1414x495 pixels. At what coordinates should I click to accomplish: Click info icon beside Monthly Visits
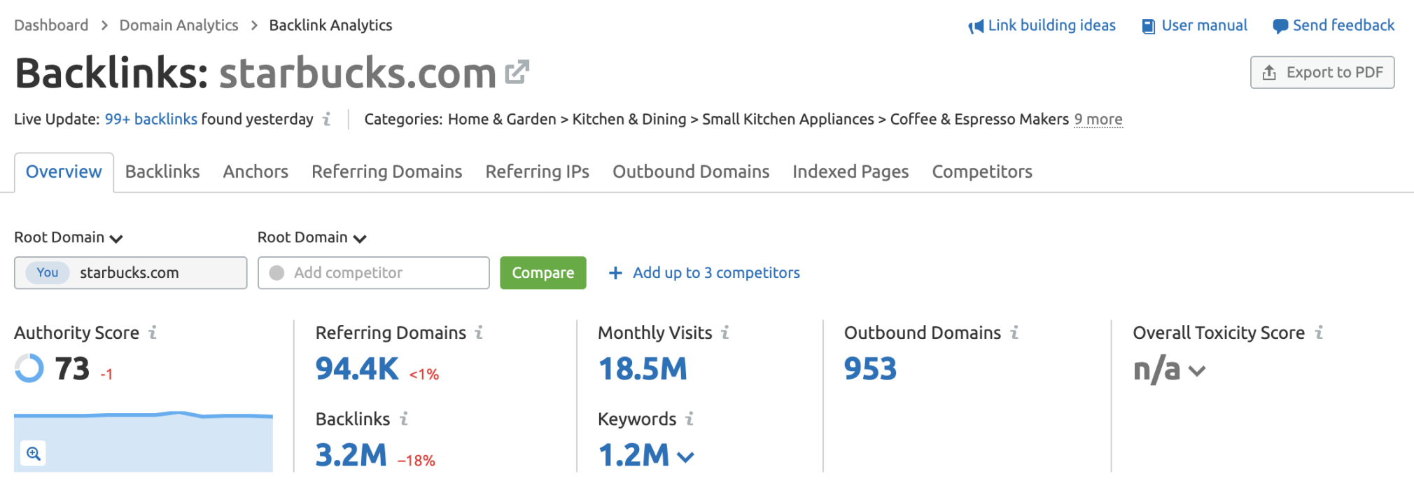pyautogui.click(x=725, y=333)
